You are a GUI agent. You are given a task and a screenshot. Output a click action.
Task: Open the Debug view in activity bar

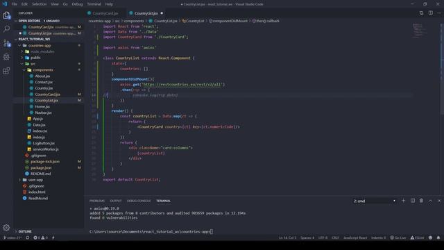[x=6, y=57]
